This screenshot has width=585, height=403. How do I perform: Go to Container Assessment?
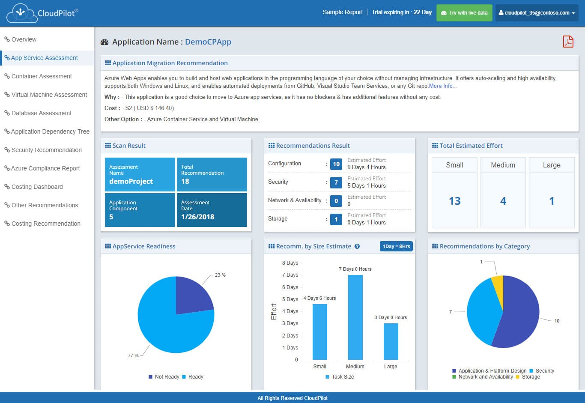pyautogui.click(x=42, y=76)
